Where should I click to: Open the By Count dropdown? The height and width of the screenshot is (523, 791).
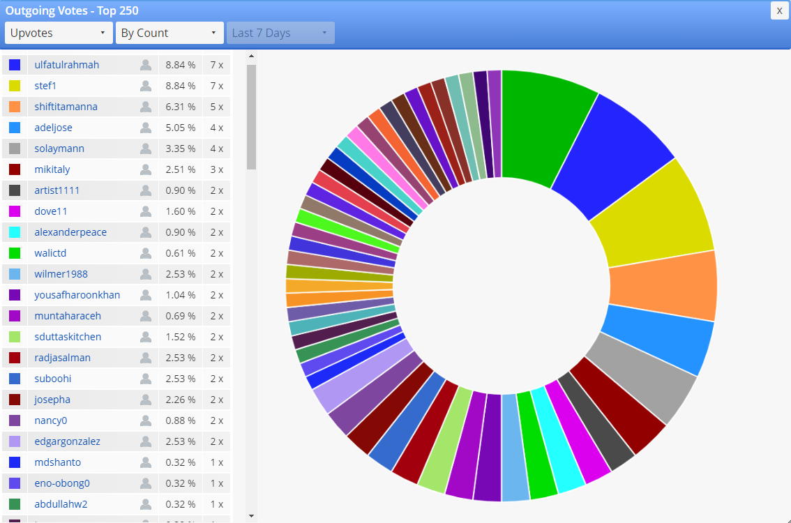169,33
